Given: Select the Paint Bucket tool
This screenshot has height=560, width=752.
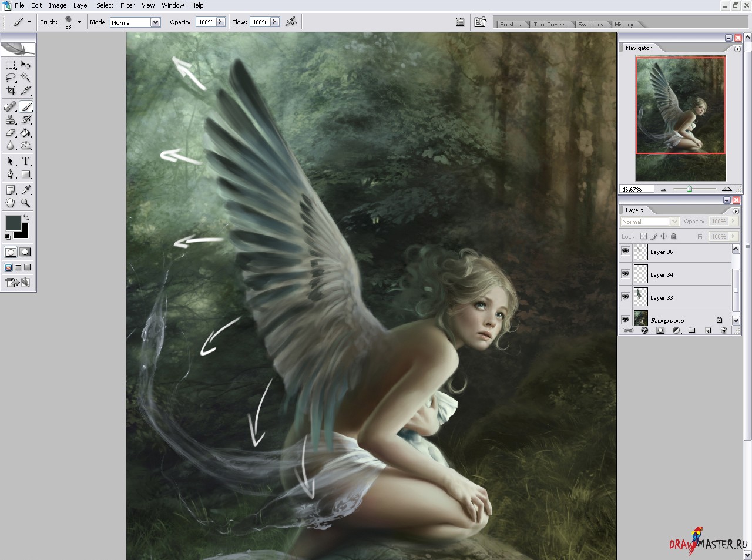Looking at the screenshot, I should point(26,132).
